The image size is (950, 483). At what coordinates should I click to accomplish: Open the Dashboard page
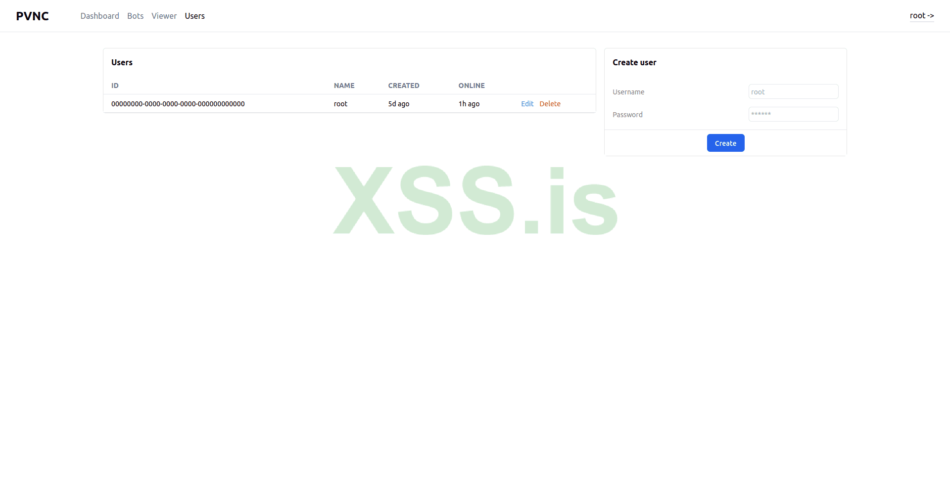pos(99,16)
